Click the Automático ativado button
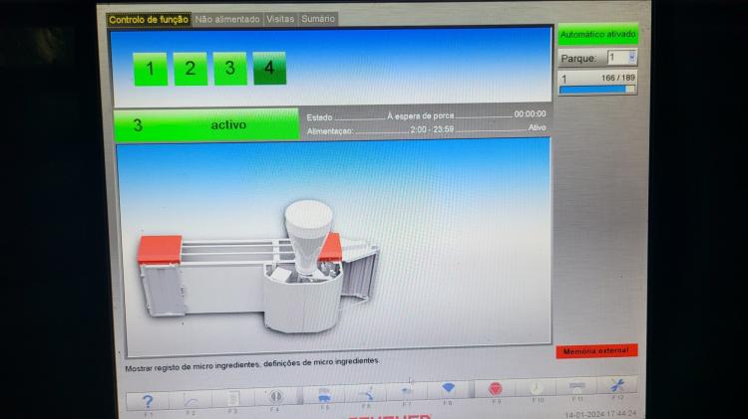The width and height of the screenshot is (748, 419). 597,34
